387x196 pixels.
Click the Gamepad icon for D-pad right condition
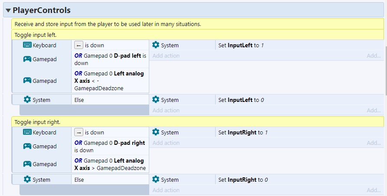(x=27, y=146)
